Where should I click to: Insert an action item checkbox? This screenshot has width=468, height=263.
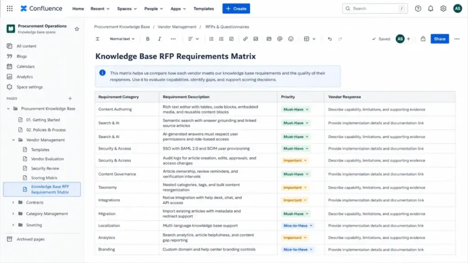[x=231, y=39]
